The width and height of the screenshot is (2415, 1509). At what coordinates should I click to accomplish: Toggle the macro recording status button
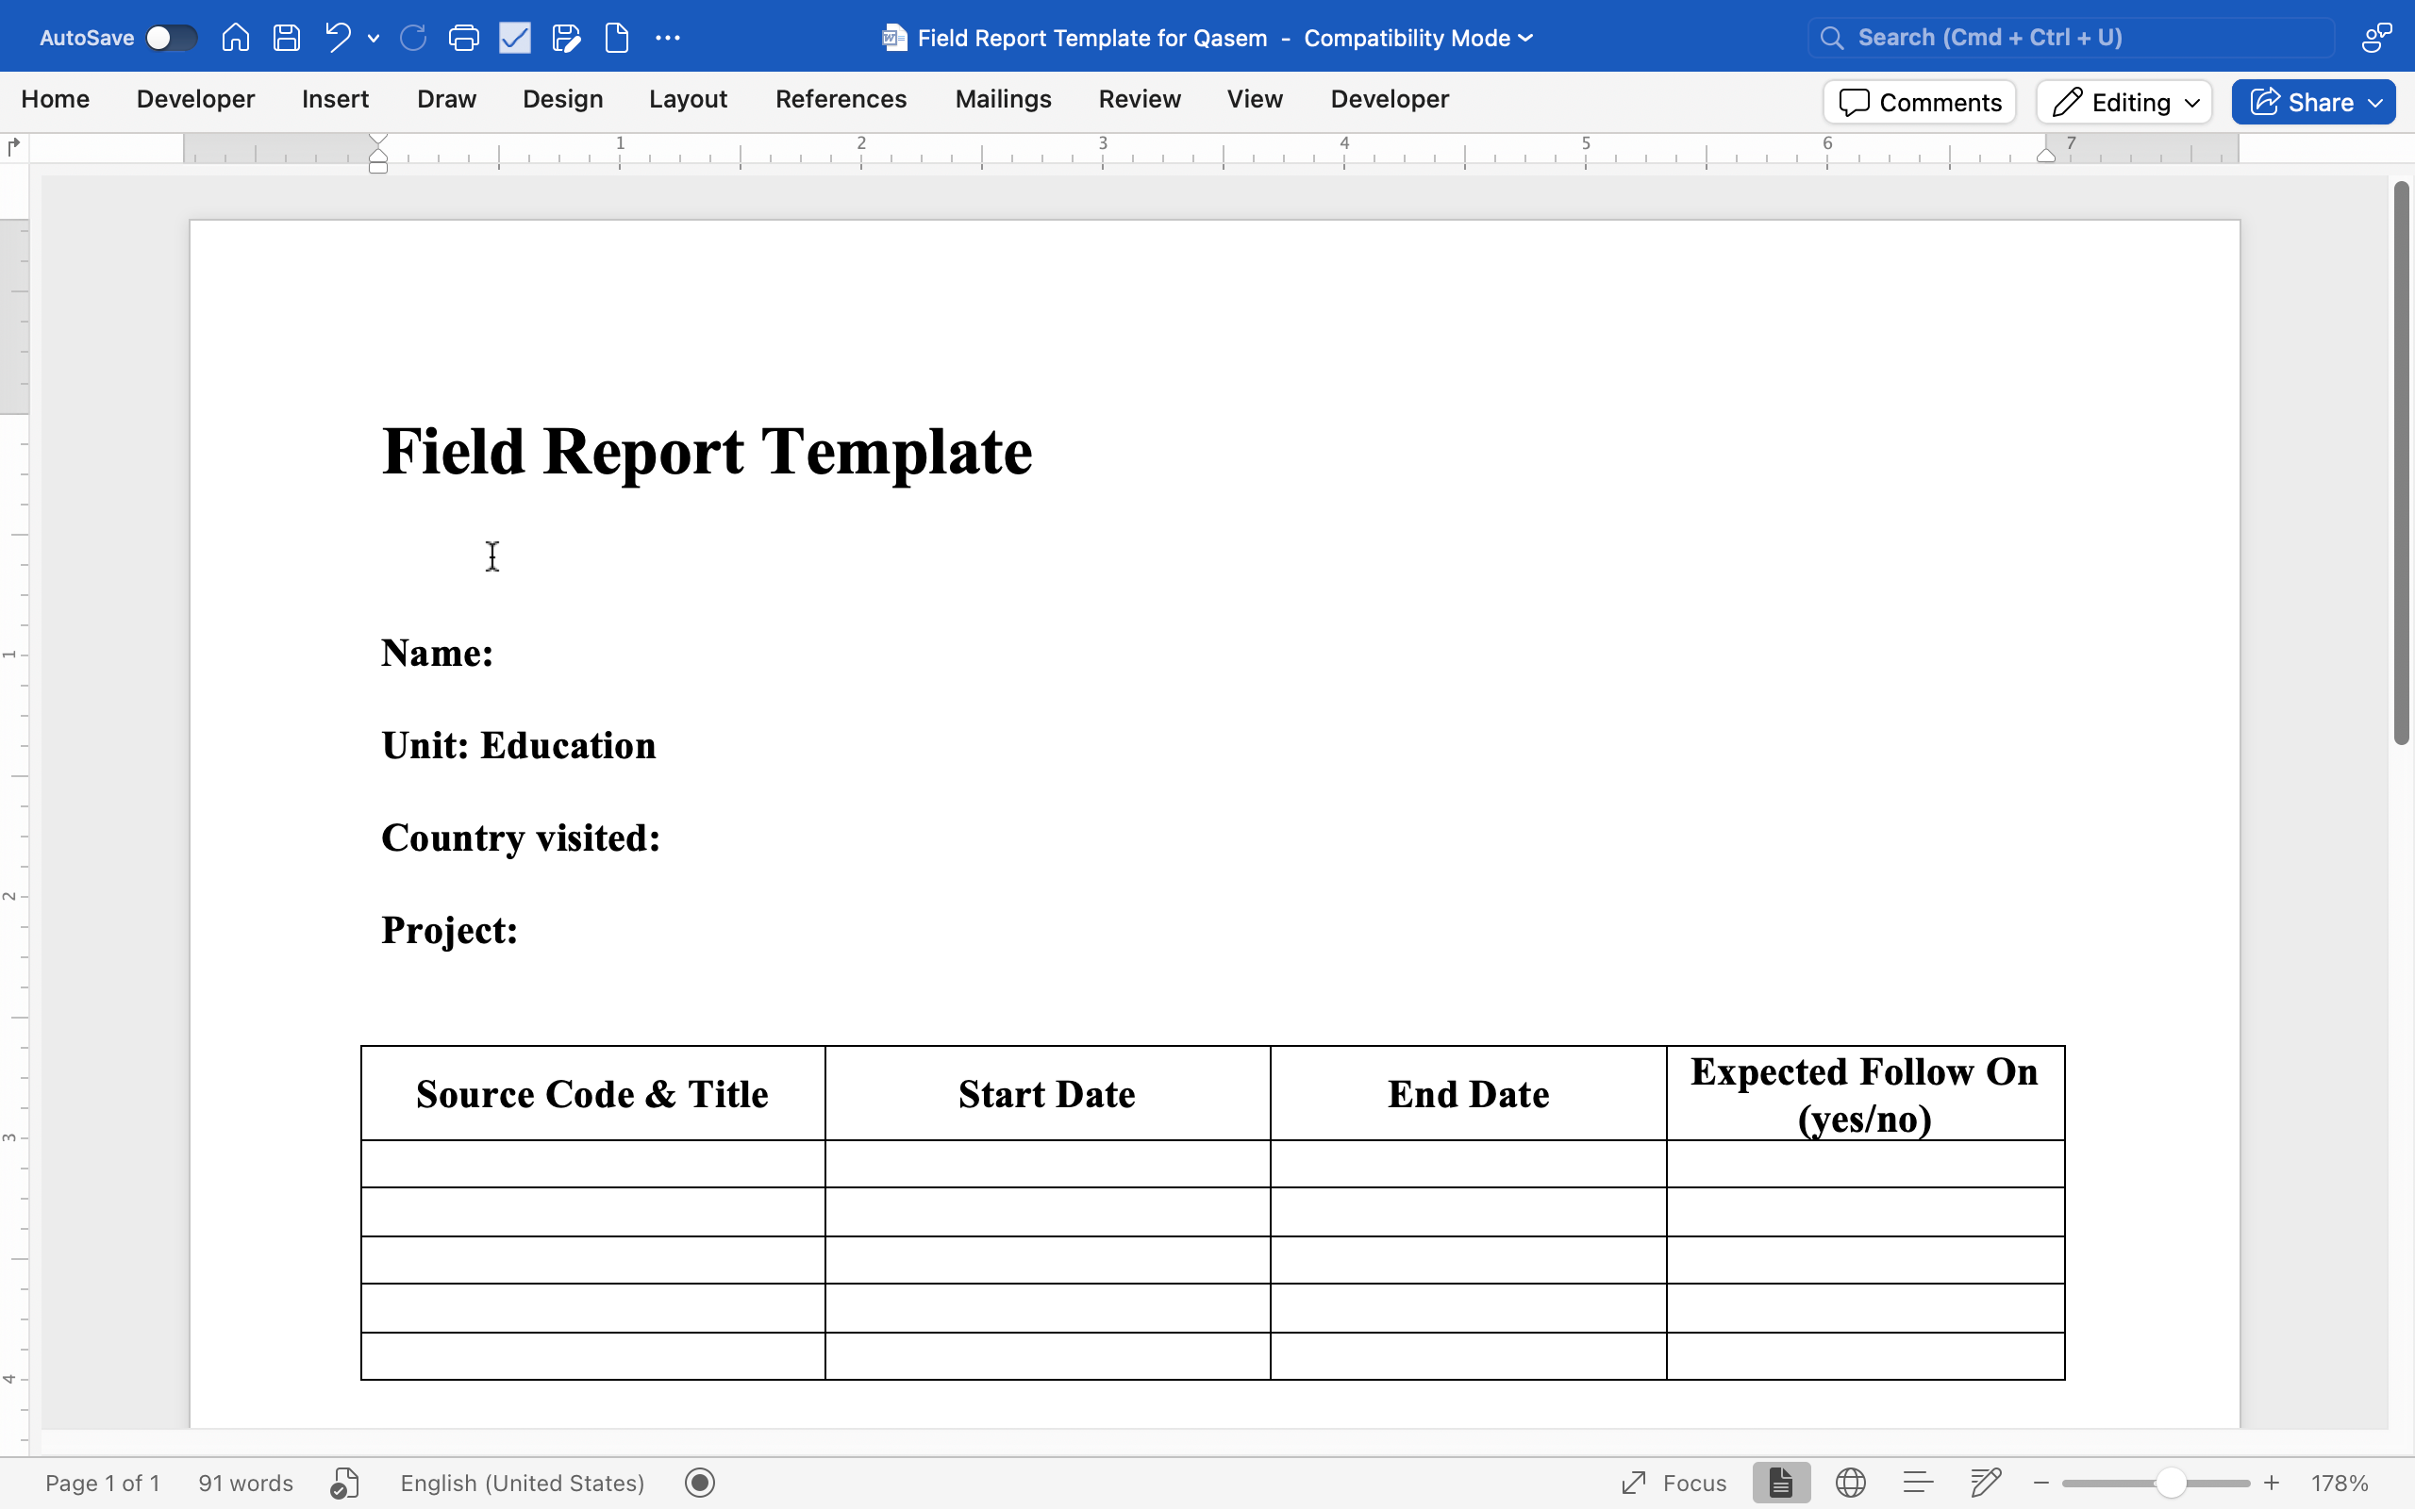click(700, 1482)
